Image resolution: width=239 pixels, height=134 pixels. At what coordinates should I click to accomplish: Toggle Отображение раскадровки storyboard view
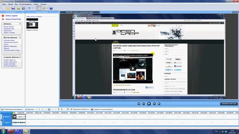(x=12, y=109)
